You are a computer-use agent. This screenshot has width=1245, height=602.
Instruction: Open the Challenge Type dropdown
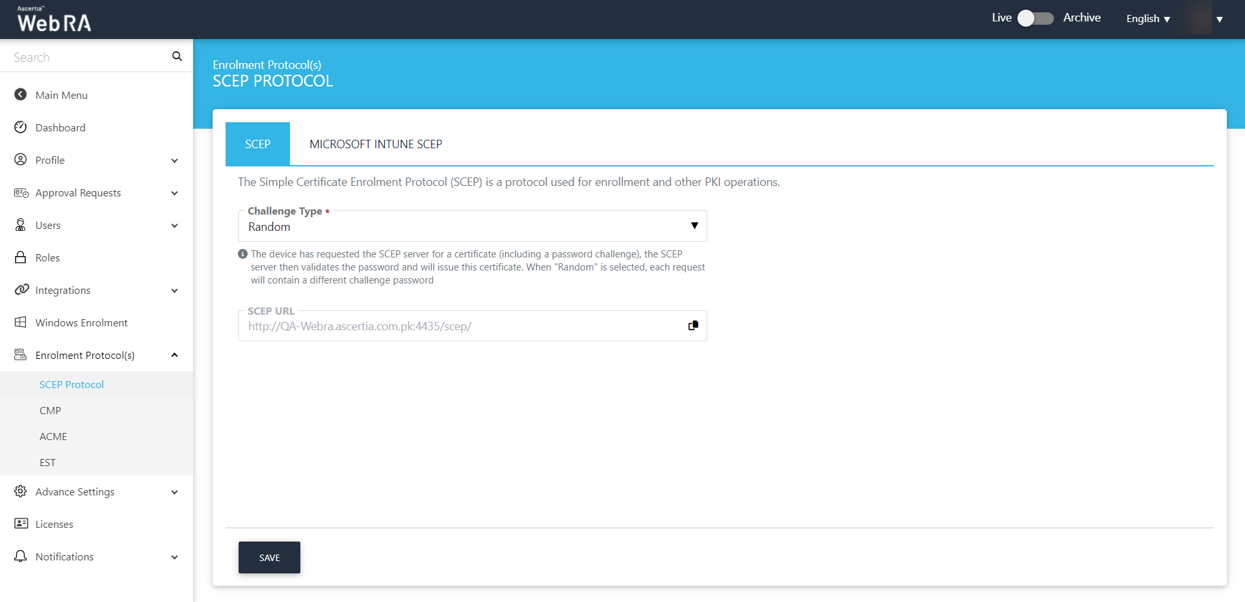coord(472,226)
